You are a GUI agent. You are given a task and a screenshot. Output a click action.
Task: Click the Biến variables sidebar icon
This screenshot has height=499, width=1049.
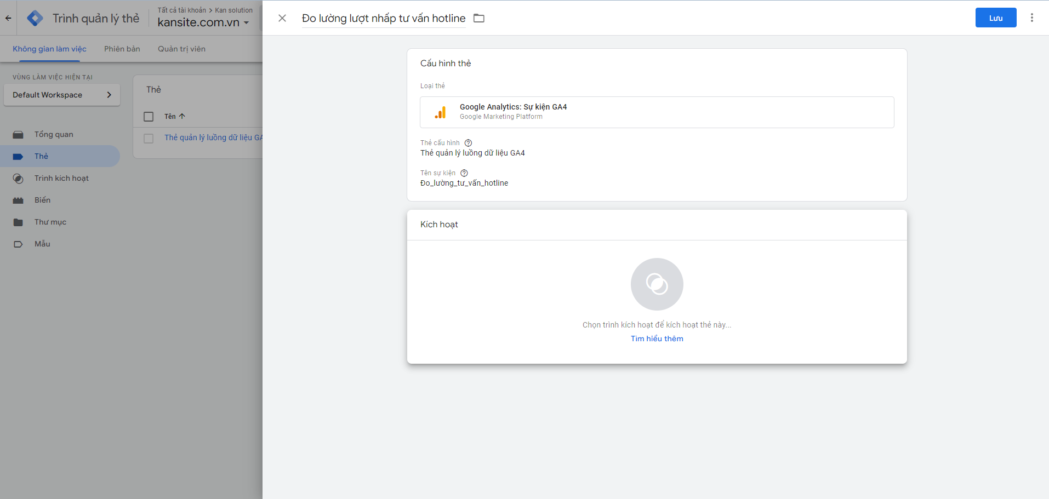(18, 200)
